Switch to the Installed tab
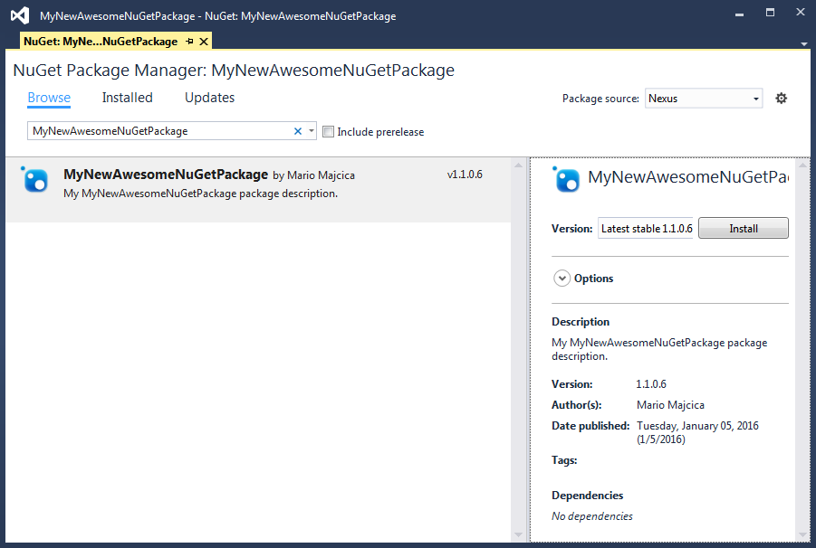Viewport: 816px width, 548px height. [127, 98]
